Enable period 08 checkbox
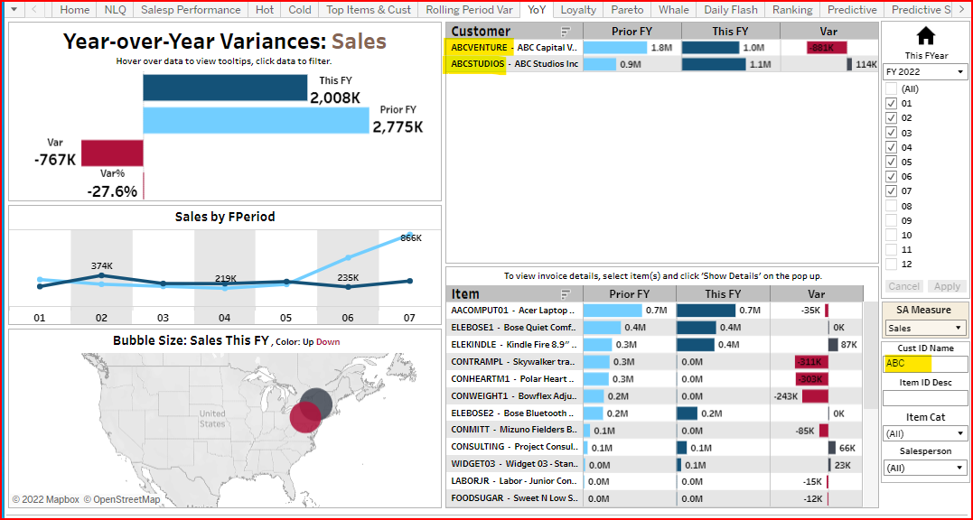This screenshot has height=520, width=973. point(892,206)
